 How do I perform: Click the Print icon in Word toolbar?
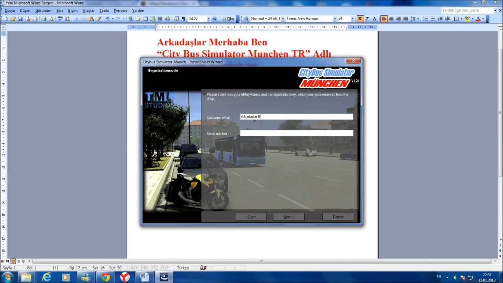pyautogui.click(x=44, y=18)
